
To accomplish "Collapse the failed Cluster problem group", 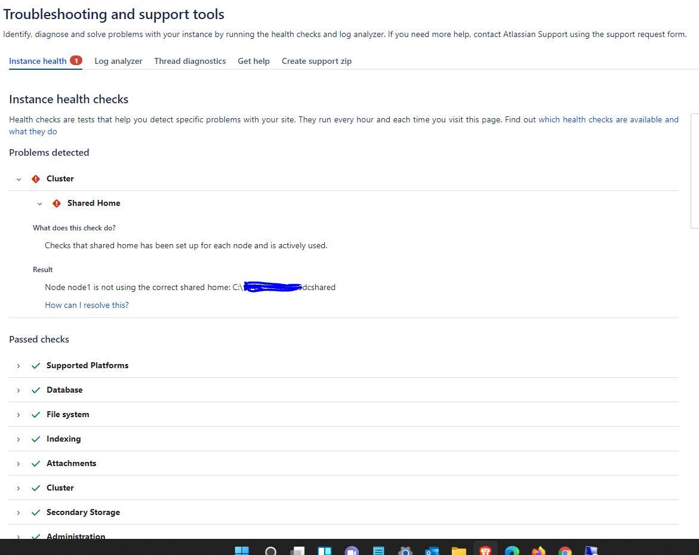I will coord(19,179).
